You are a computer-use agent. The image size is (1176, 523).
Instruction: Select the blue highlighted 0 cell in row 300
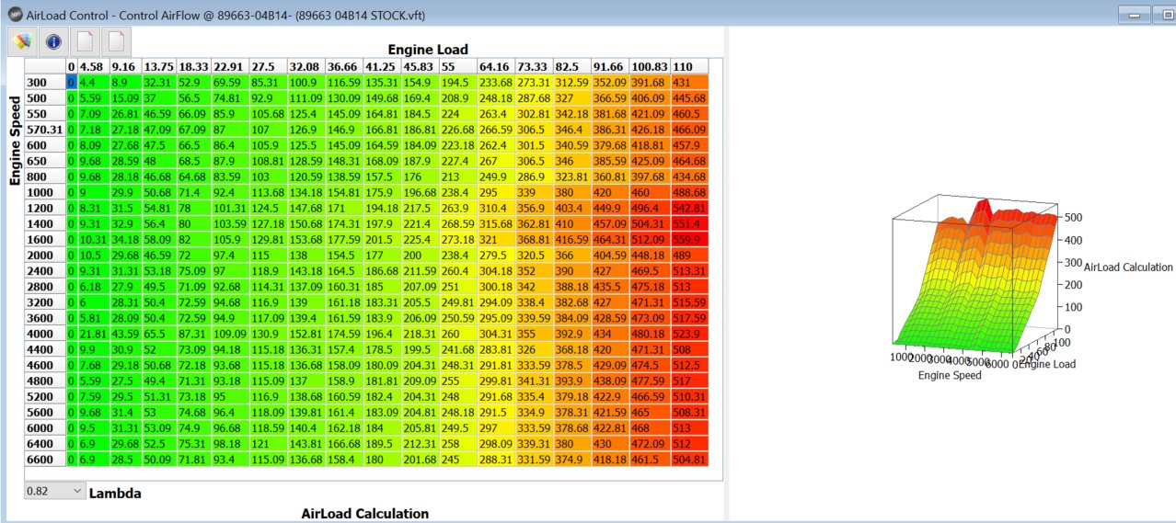point(71,82)
